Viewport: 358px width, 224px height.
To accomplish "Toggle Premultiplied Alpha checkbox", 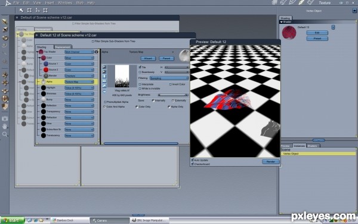I will click(105, 102).
